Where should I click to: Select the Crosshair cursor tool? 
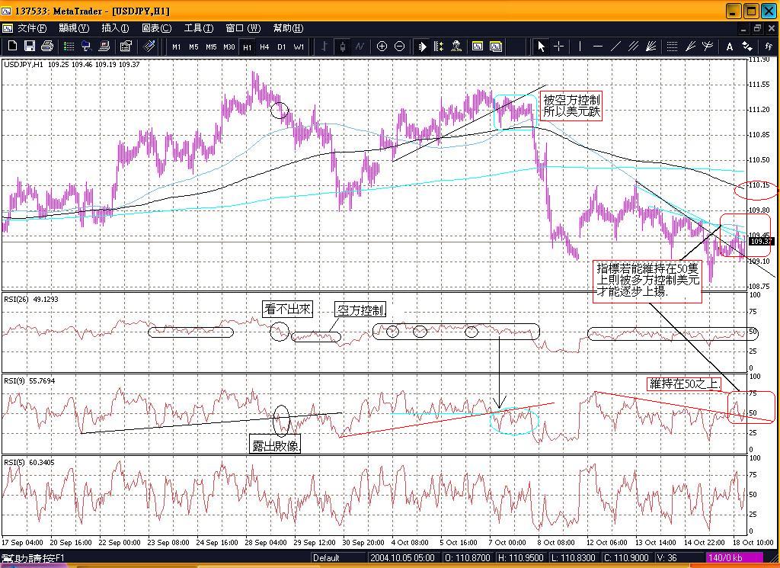(559, 47)
